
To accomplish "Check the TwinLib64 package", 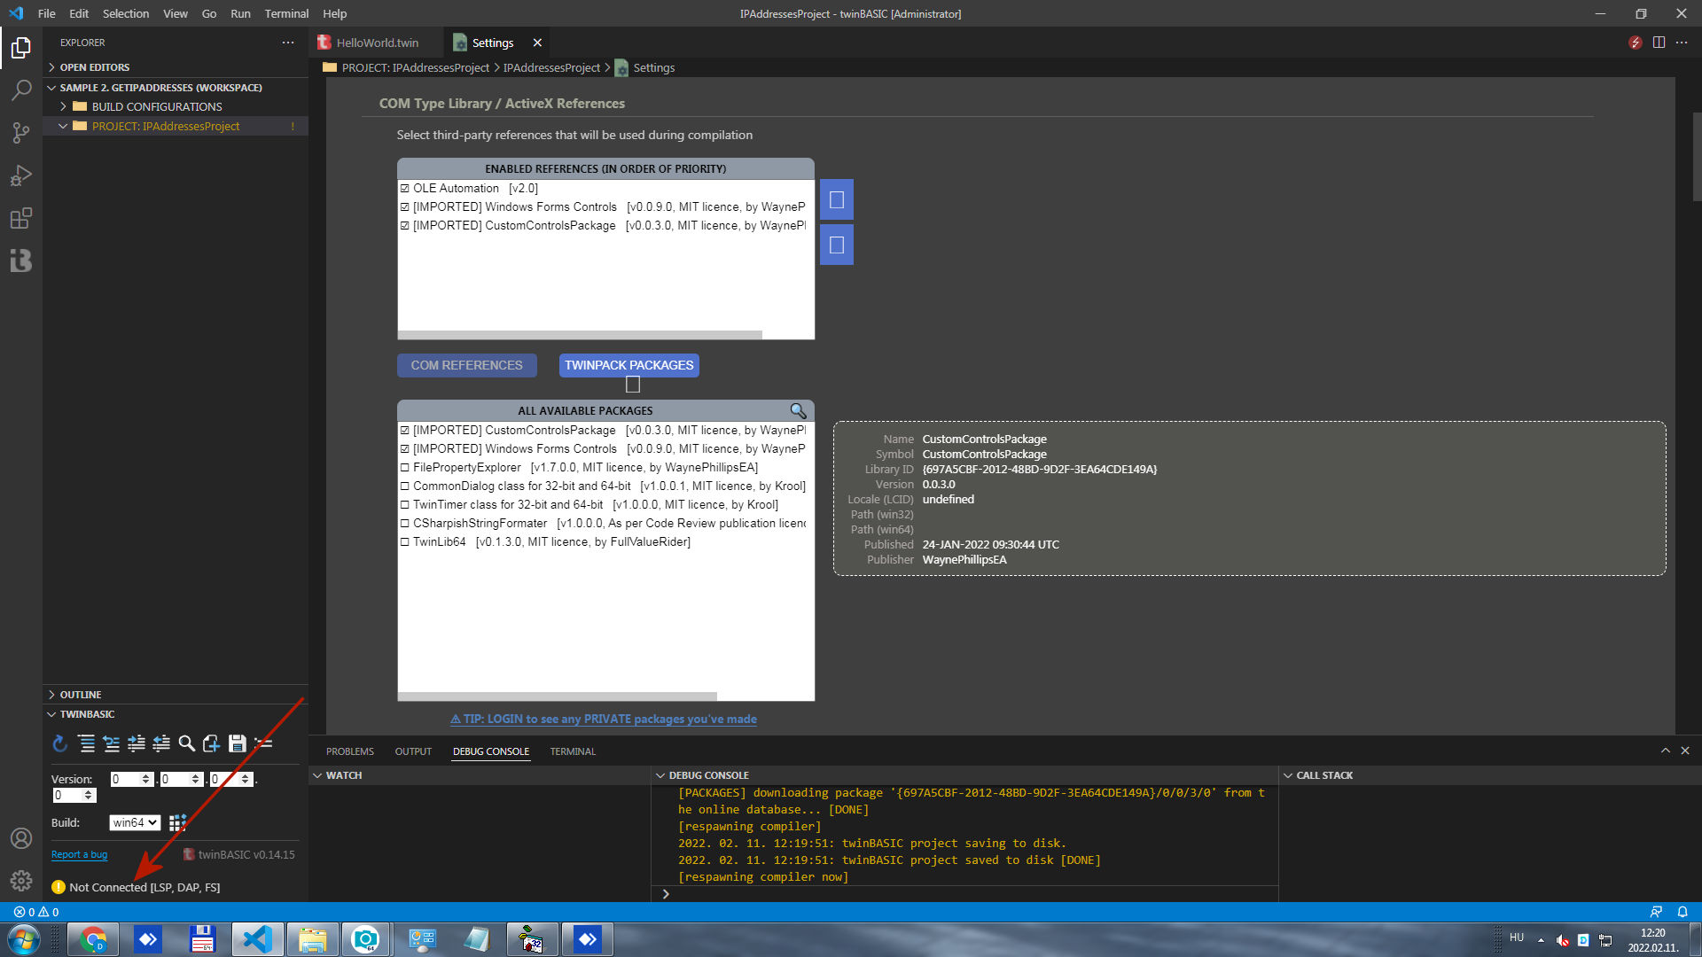I will (x=407, y=541).
